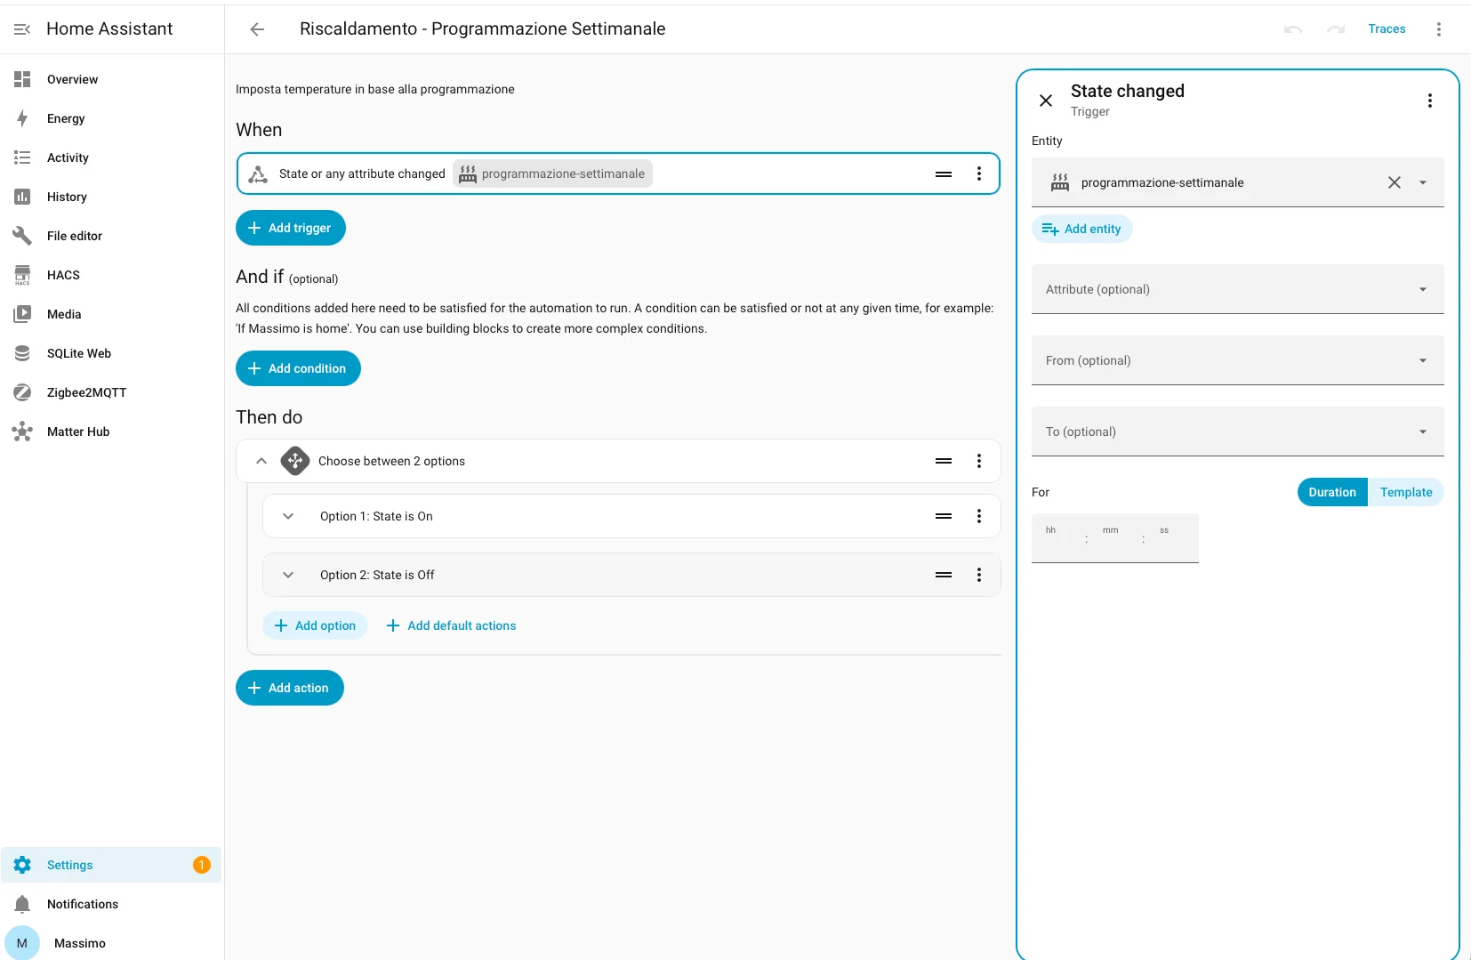This screenshot has height=960, width=1471.
Task: Open File editor wrench icon
Action: click(22, 236)
